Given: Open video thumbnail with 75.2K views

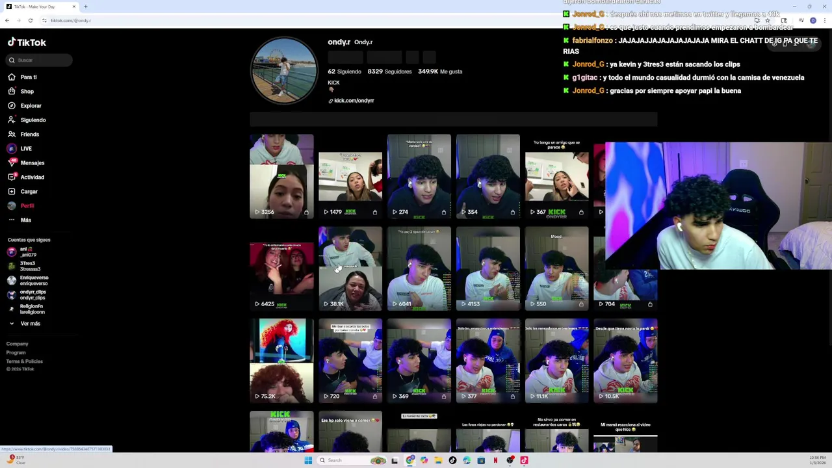Looking at the screenshot, I should pyautogui.click(x=281, y=361).
